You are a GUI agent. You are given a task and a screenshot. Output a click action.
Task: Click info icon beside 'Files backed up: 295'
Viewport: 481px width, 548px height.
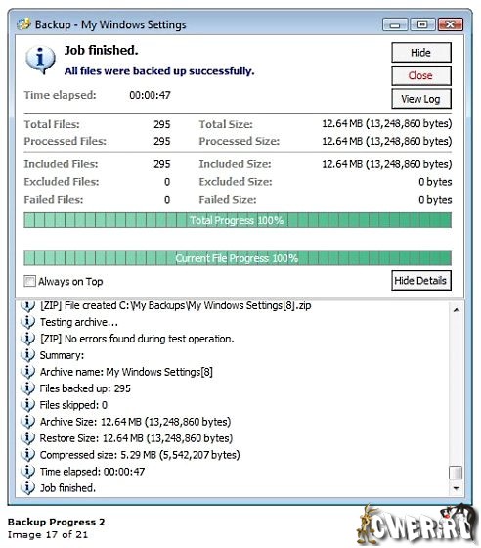click(27, 388)
